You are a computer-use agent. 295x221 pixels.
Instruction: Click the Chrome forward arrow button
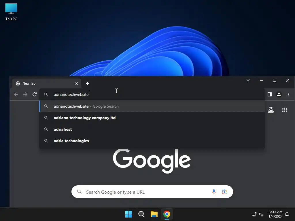25,94
